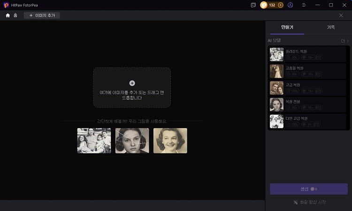Click the AI 모델 section heading
This screenshot has width=352, height=211.
(274, 41)
